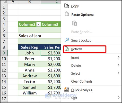The image size is (122, 103).
Task: Click the Refresh icon with green arrows
Action: (x=67, y=49)
